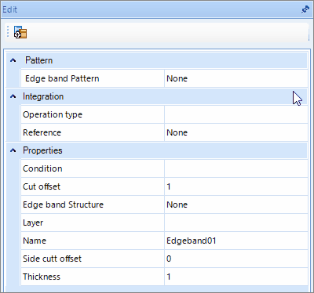The image size is (314, 293).
Task: Click the Operation type value field
Action: (235, 114)
